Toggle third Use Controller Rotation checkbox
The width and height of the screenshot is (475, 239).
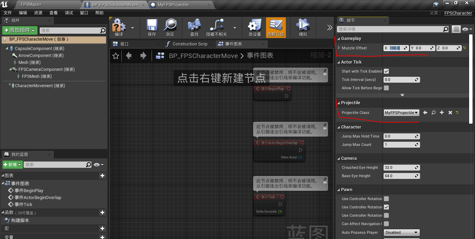coord(386,215)
